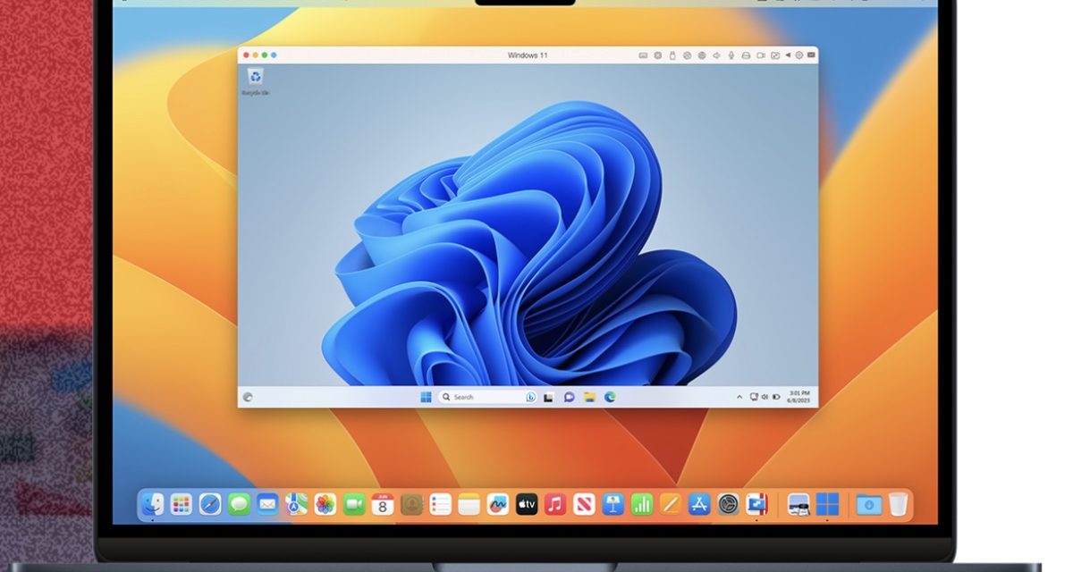The height and width of the screenshot is (572, 1073).
Task: Open Finder from the macOS Dock
Action: [x=151, y=504]
